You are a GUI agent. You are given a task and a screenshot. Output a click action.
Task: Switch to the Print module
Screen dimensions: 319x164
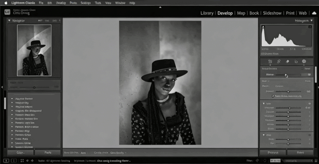click(x=290, y=13)
